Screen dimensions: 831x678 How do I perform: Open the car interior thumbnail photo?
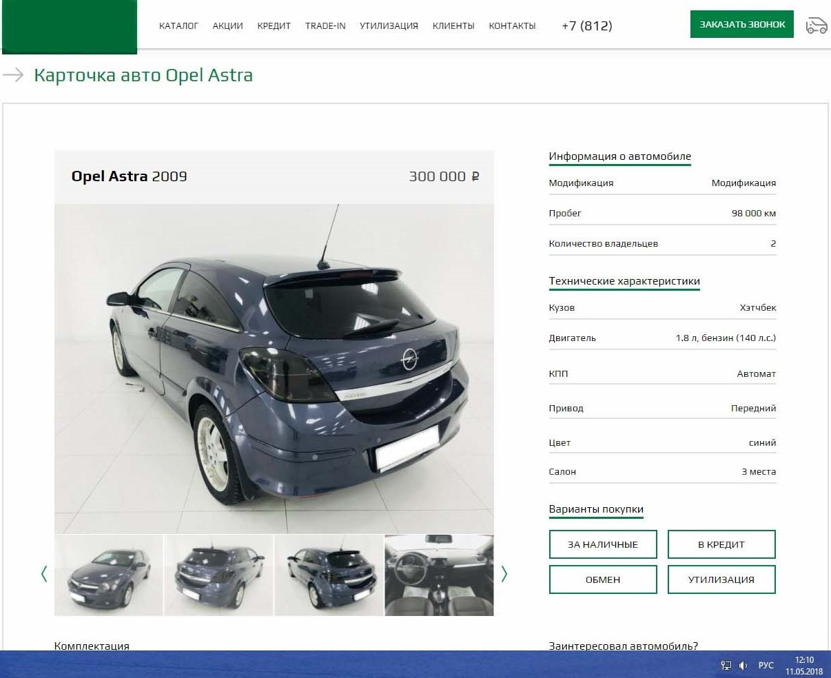tap(439, 575)
